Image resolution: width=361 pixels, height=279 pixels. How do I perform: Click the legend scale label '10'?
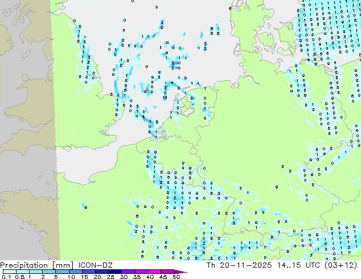71,277
